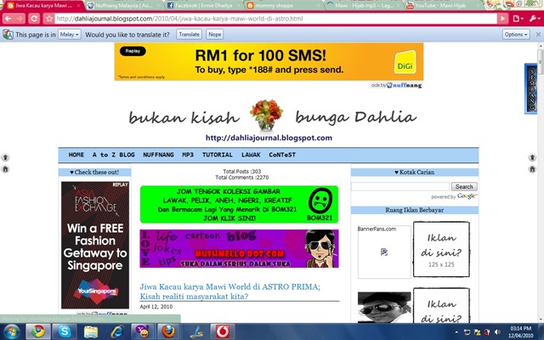
Task: Dismiss the translate bar with the X
Action: 538,34
